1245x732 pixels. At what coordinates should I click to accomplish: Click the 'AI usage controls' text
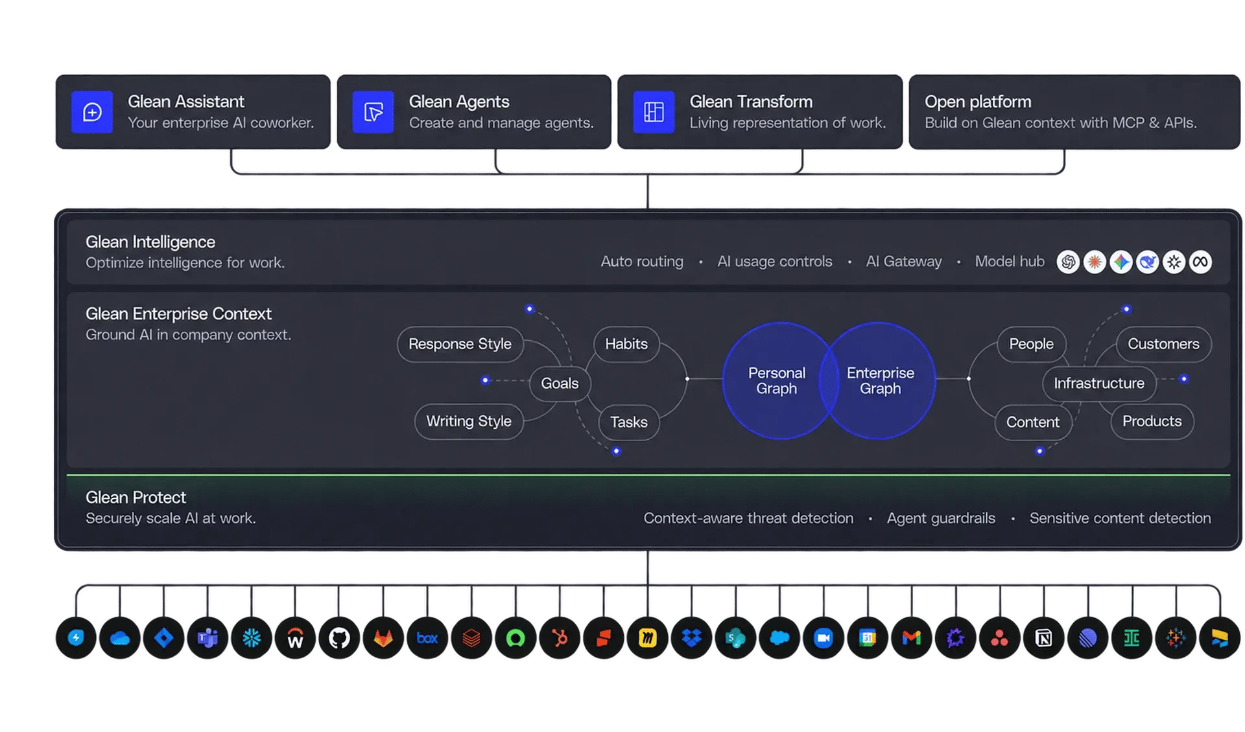pos(774,262)
